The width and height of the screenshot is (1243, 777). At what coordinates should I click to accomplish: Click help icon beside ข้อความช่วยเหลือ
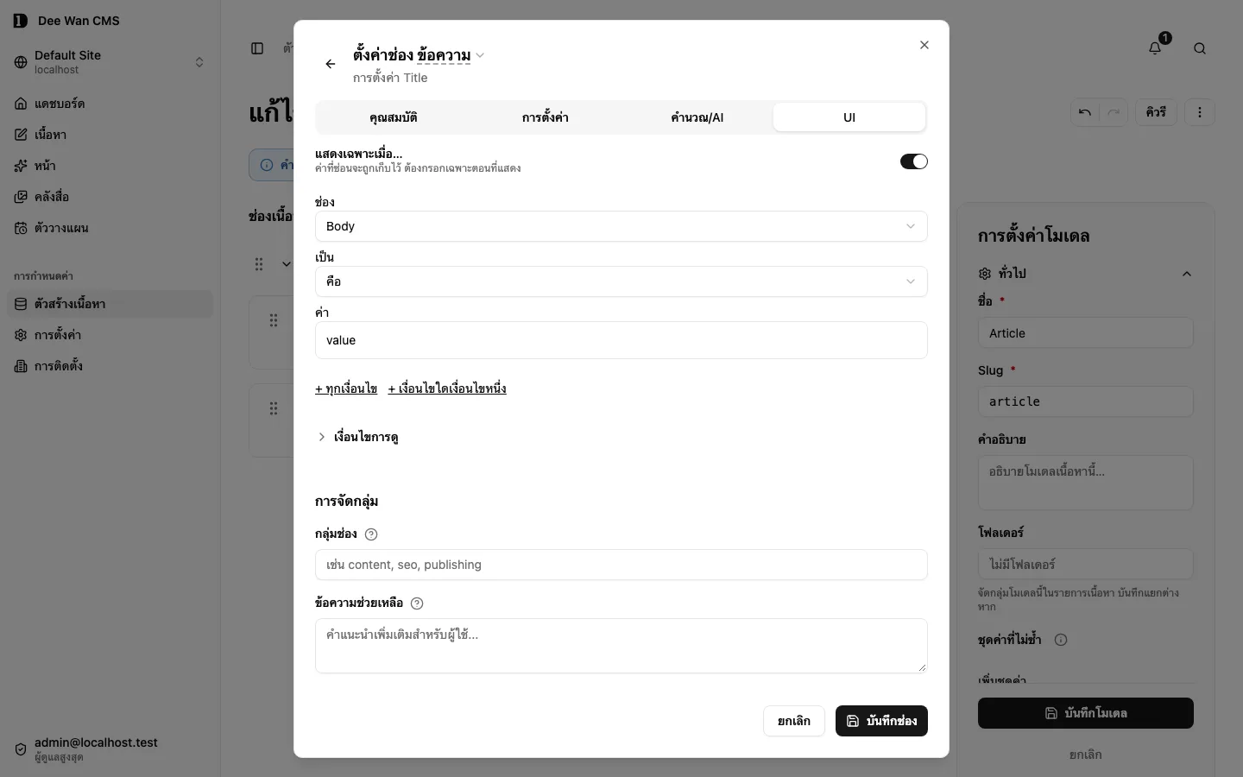click(x=417, y=603)
